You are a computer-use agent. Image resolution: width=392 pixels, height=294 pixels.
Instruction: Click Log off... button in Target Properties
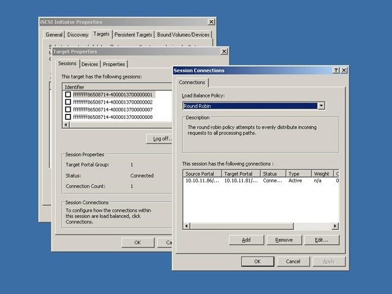coord(159,139)
